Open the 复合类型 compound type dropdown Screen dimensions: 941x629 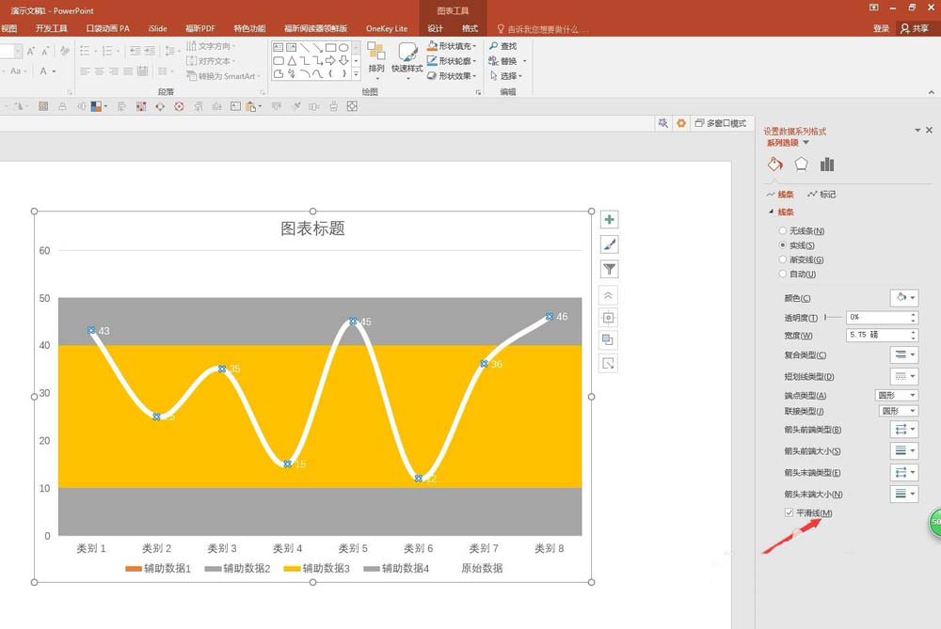pos(903,354)
